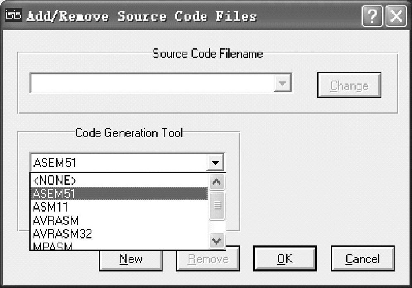Pick AVRASM32 in the tool list
The width and height of the screenshot is (412, 288).
click(x=120, y=233)
